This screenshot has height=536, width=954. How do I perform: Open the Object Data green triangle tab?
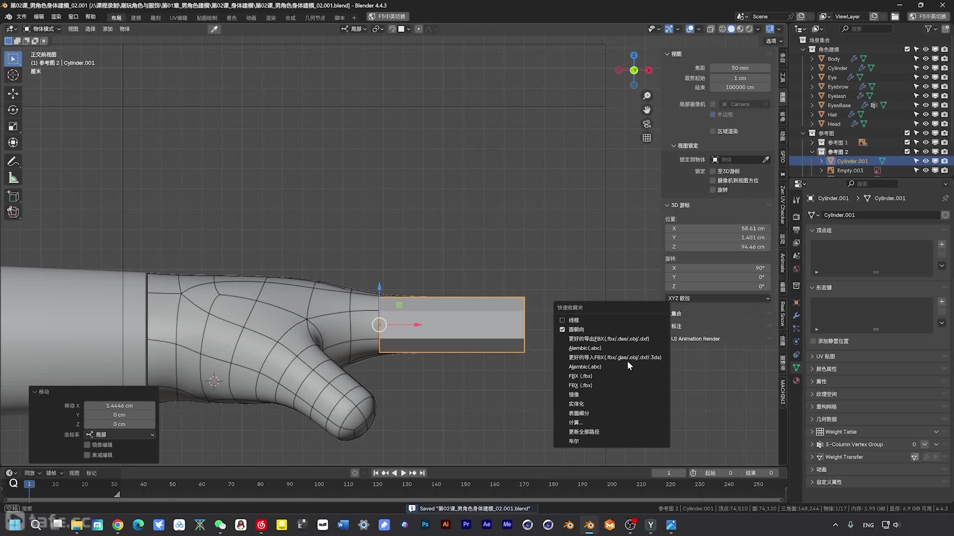[796, 368]
